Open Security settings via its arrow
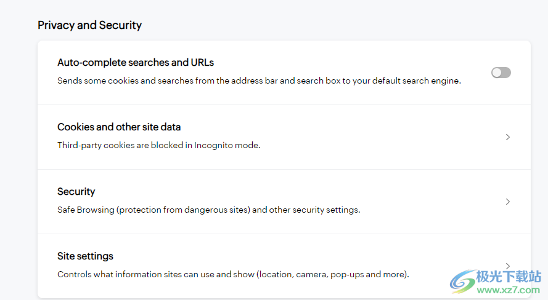The height and width of the screenshot is (300, 548). click(508, 202)
